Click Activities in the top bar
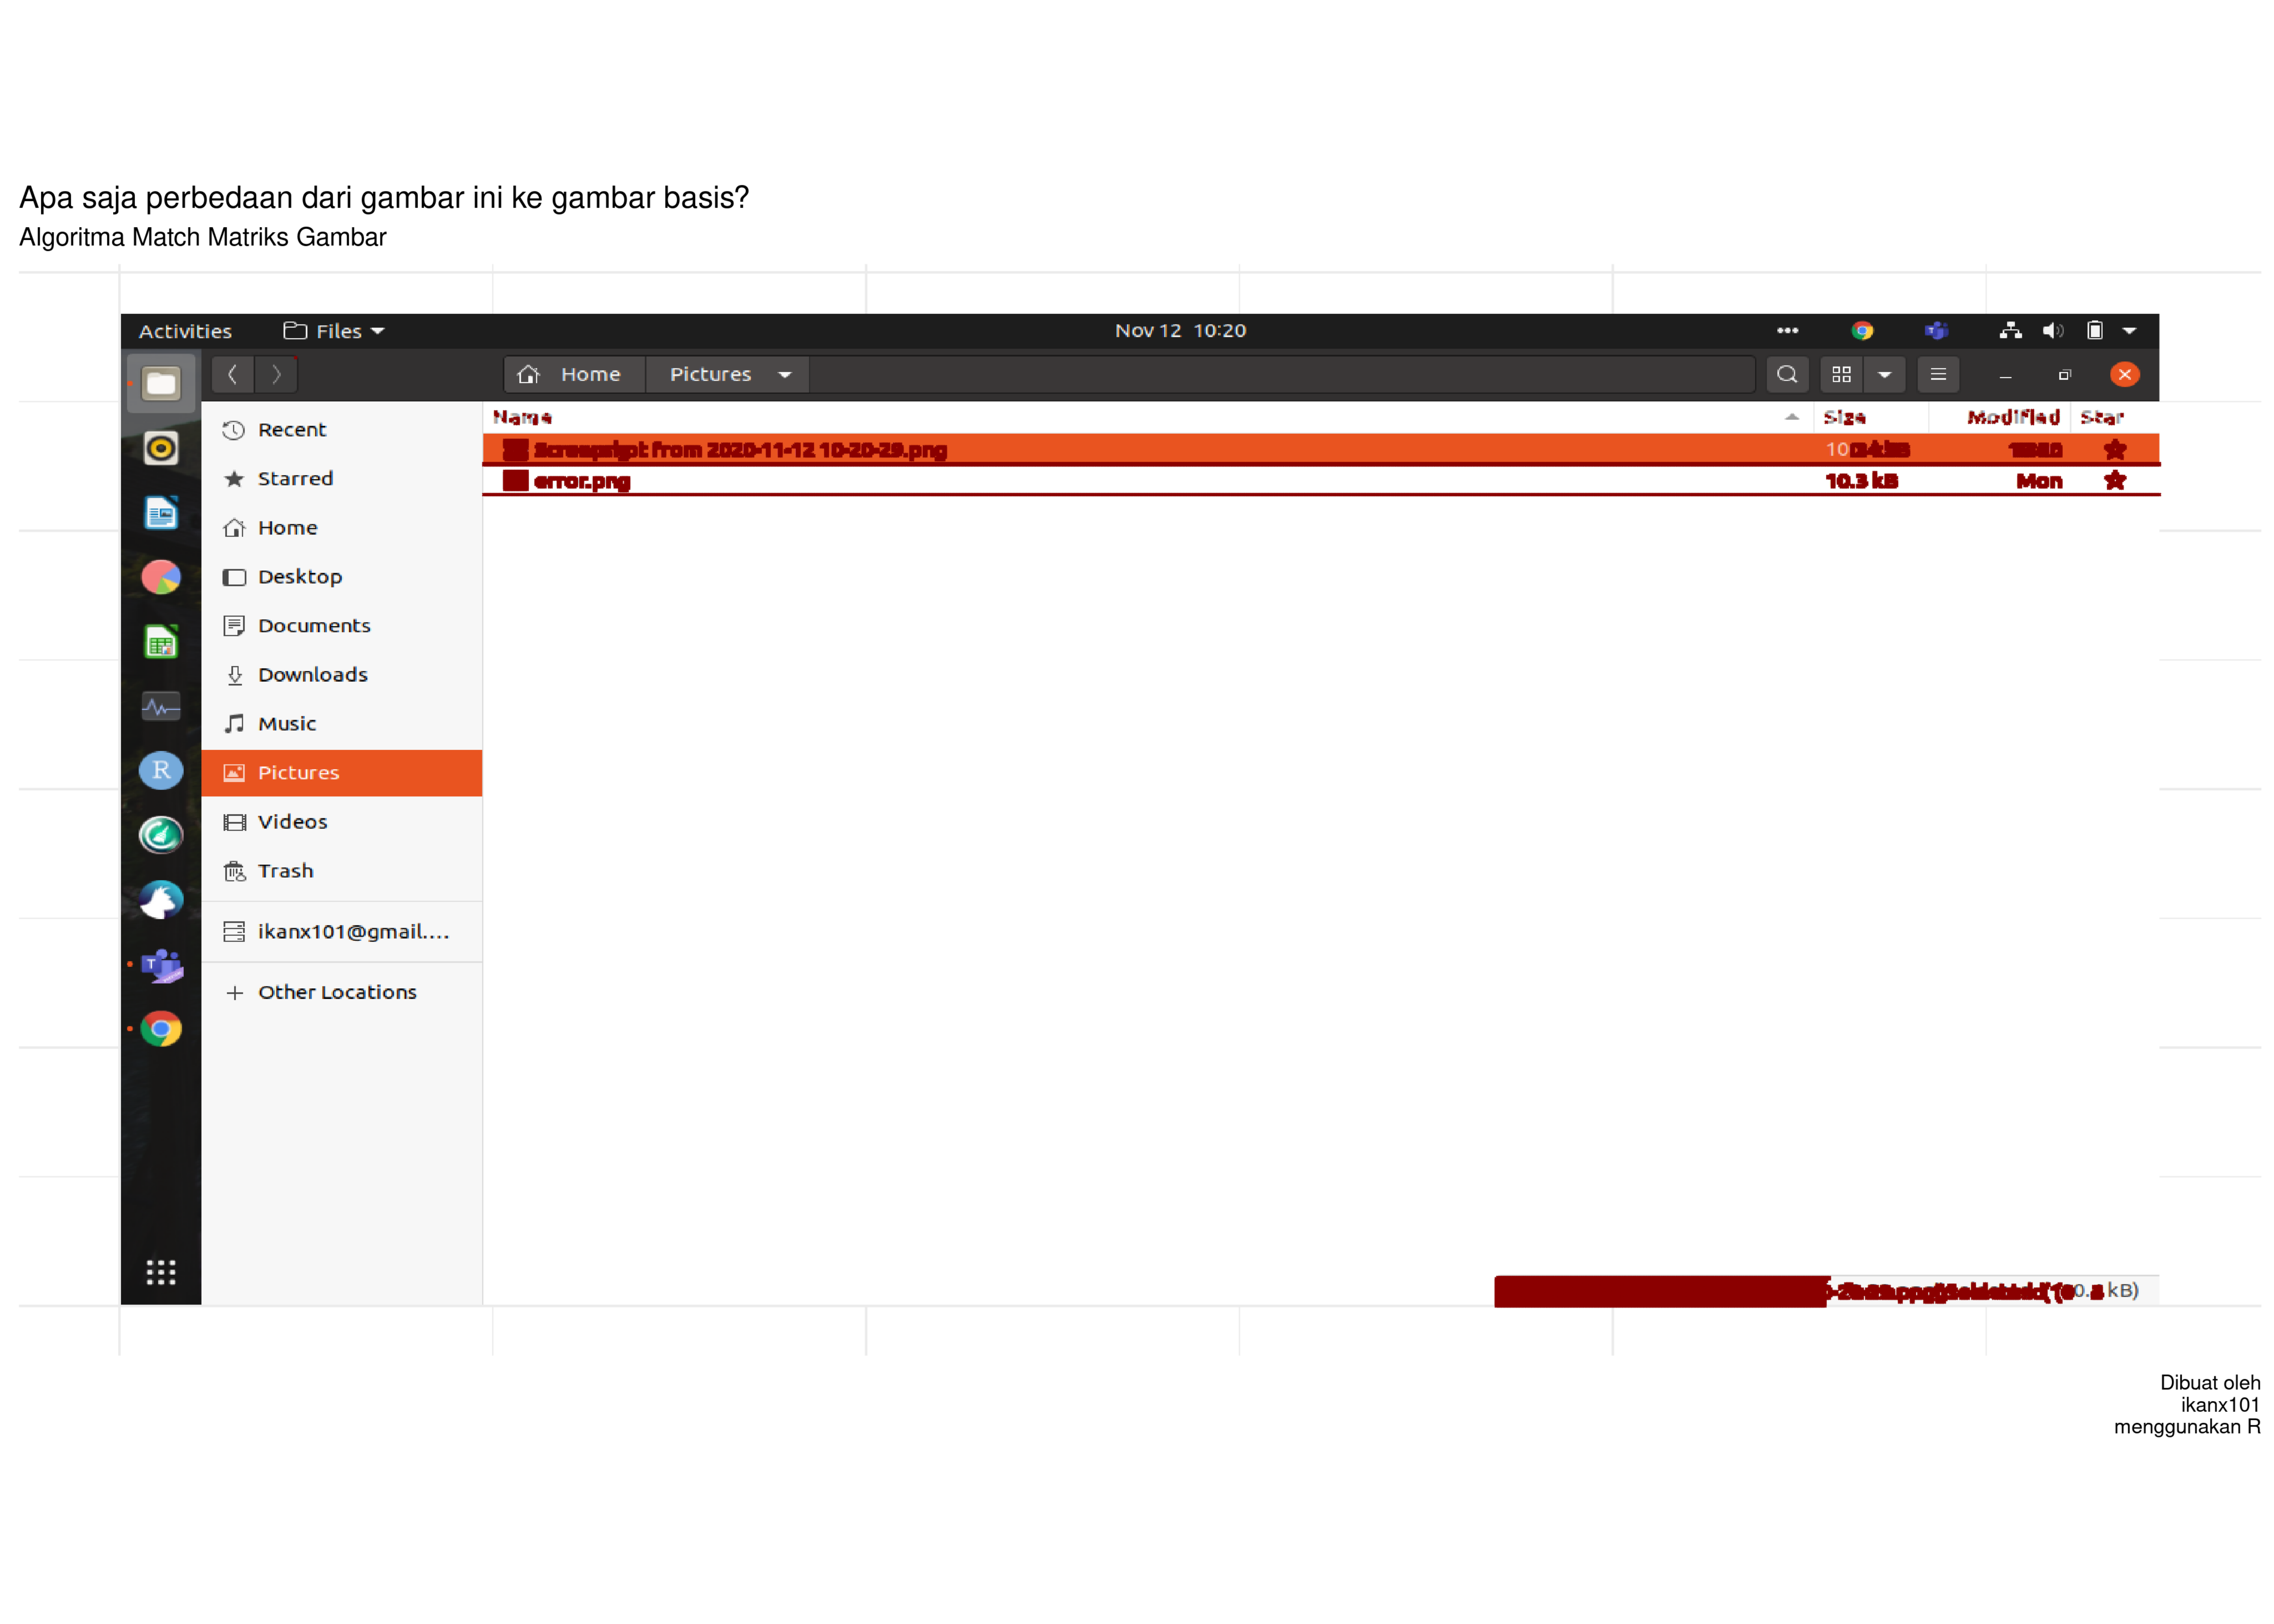The width and height of the screenshot is (2274, 1624). coord(185,331)
